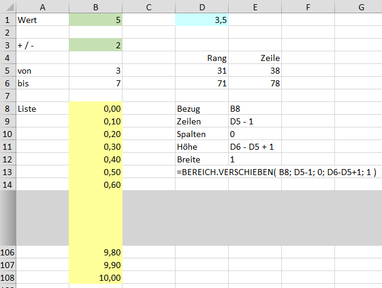Select row 13 header
Screen dimensions: 382x288
8,172
